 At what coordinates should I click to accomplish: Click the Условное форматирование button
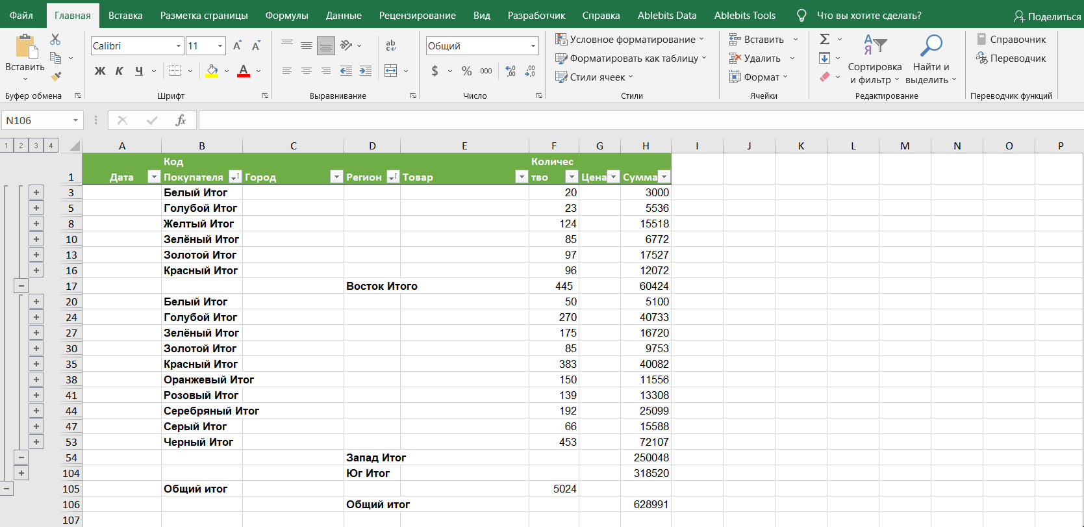[629, 40]
